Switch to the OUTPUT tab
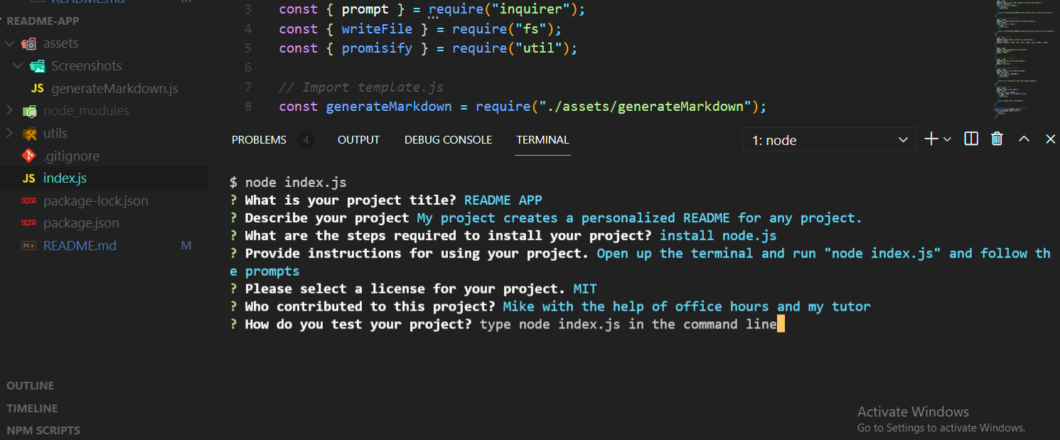The image size is (1060, 440). click(358, 140)
